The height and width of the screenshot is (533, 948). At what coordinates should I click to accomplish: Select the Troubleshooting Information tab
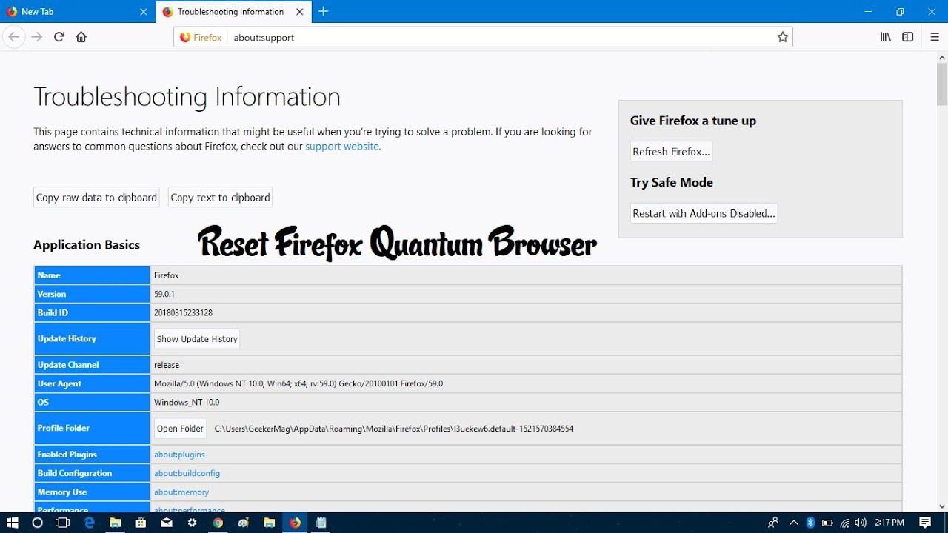[233, 12]
